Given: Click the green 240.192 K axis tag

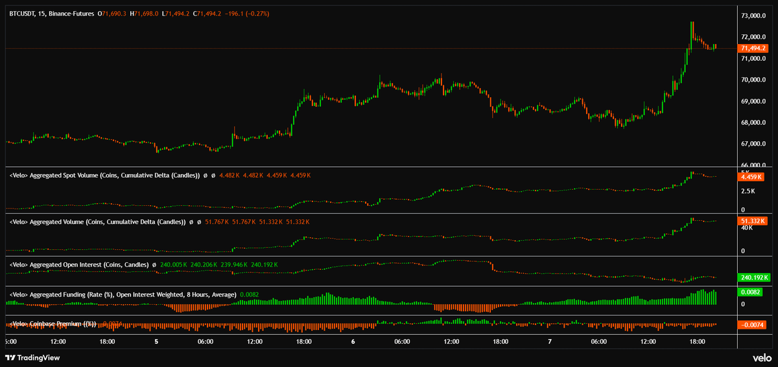Looking at the screenshot, I should (x=755, y=278).
